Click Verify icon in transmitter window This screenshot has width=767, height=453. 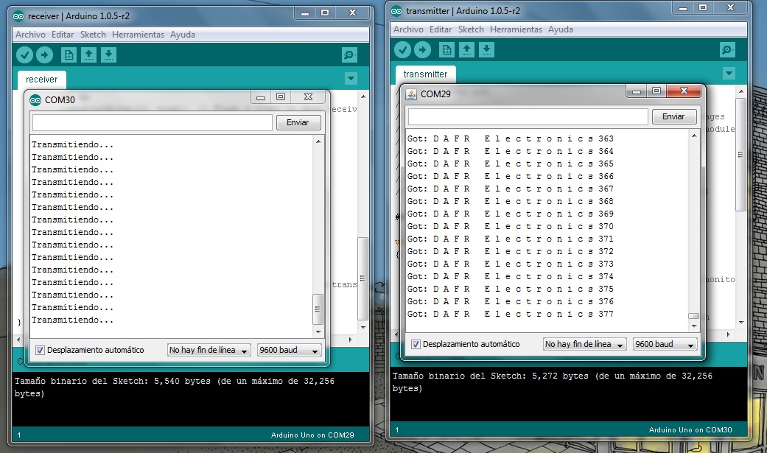pyautogui.click(x=402, y=49)
